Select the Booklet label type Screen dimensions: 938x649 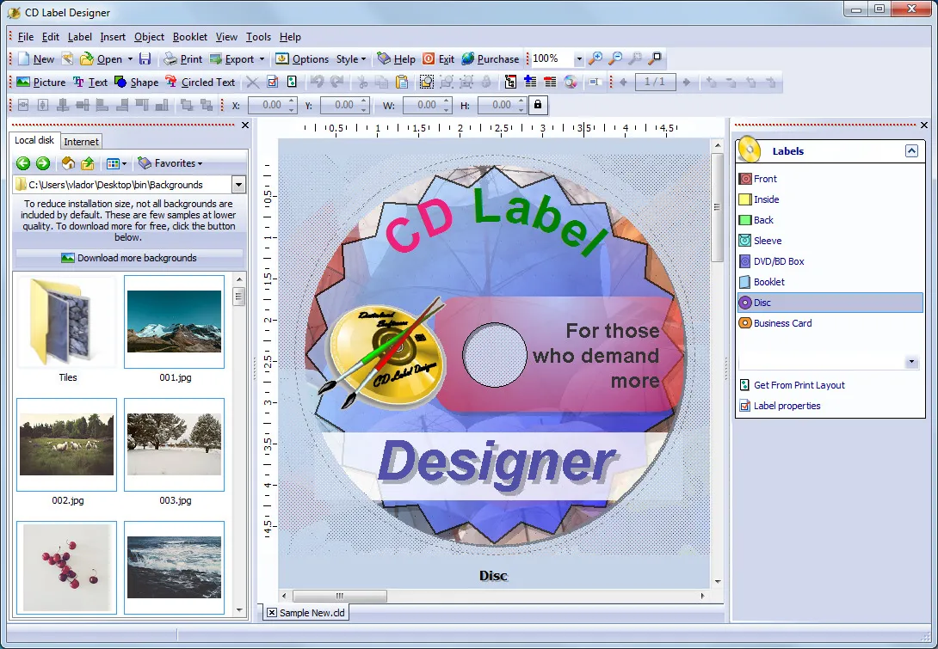tap(768, 282)
